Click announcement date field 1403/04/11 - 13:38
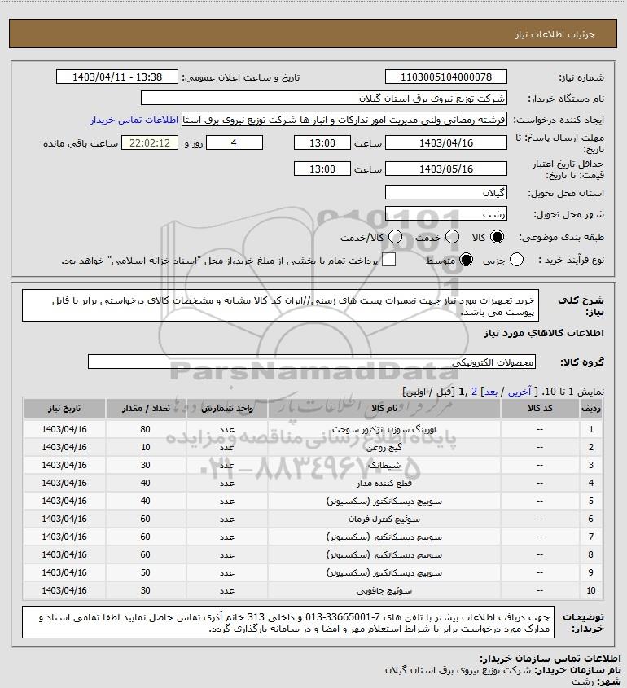 tap(117, 77)
